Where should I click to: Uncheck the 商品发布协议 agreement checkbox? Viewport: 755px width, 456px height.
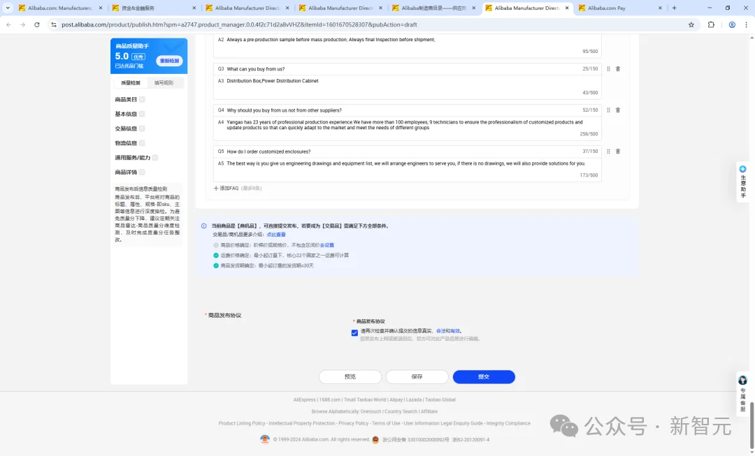(355, 333)
